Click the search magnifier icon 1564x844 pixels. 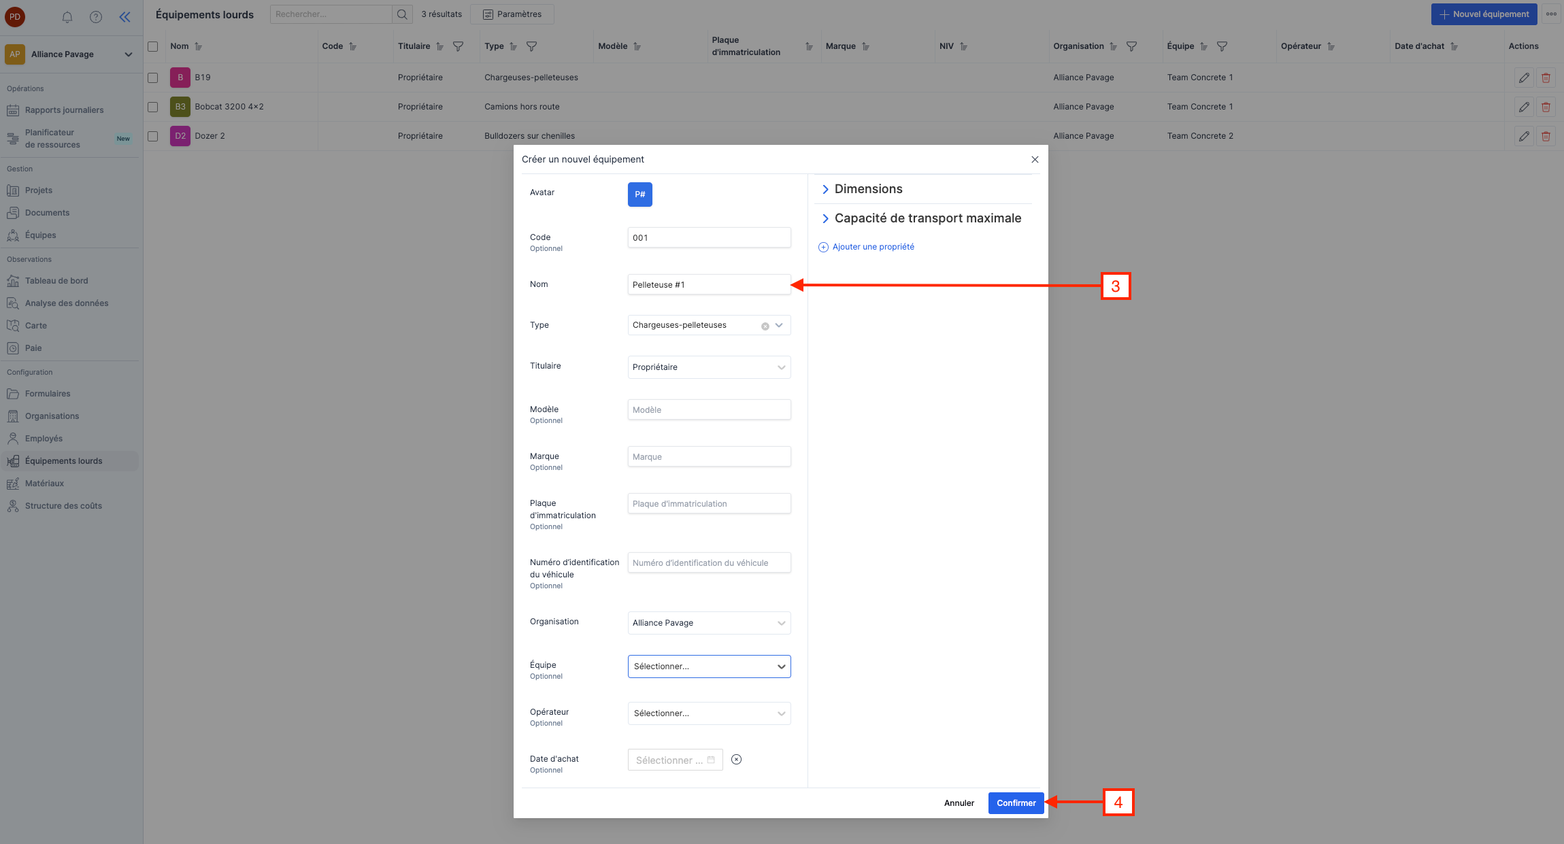402,14
